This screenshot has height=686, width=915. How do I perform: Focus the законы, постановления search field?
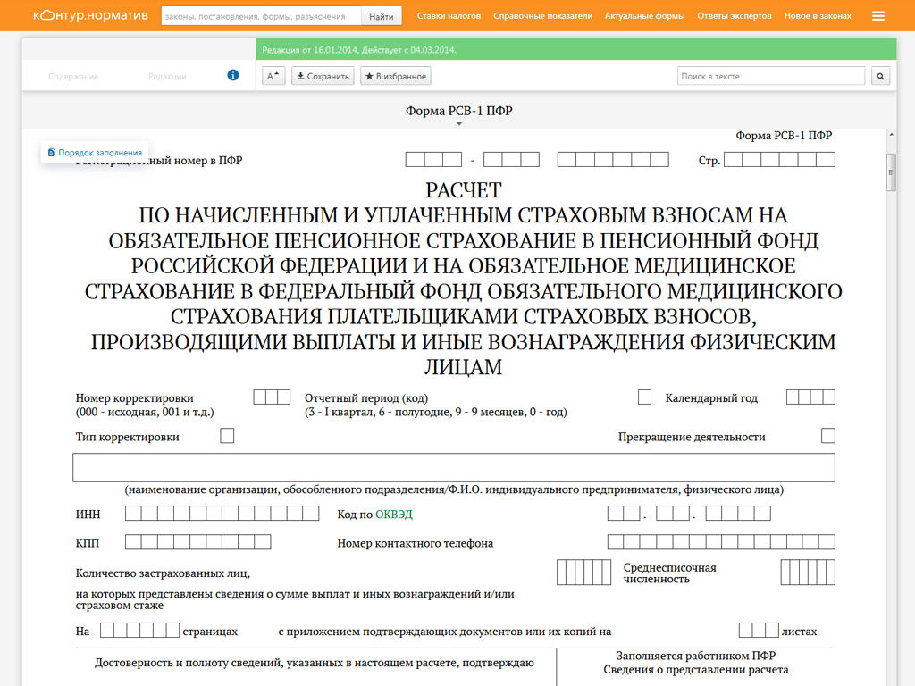[261, 16]
